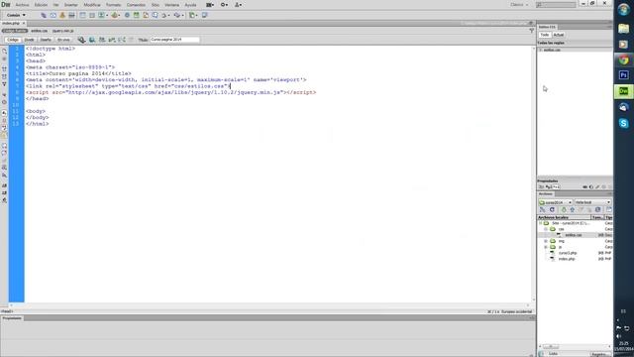Select index.php in files tree
This screenshot has width=634, height=357.
pyautogui.click(x=567, y=259)
